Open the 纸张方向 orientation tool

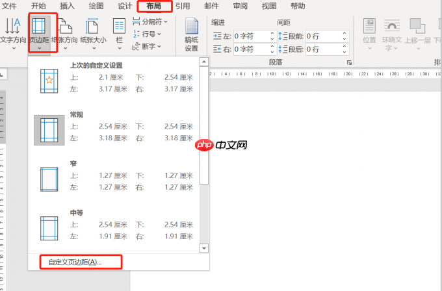click(65, 33)
